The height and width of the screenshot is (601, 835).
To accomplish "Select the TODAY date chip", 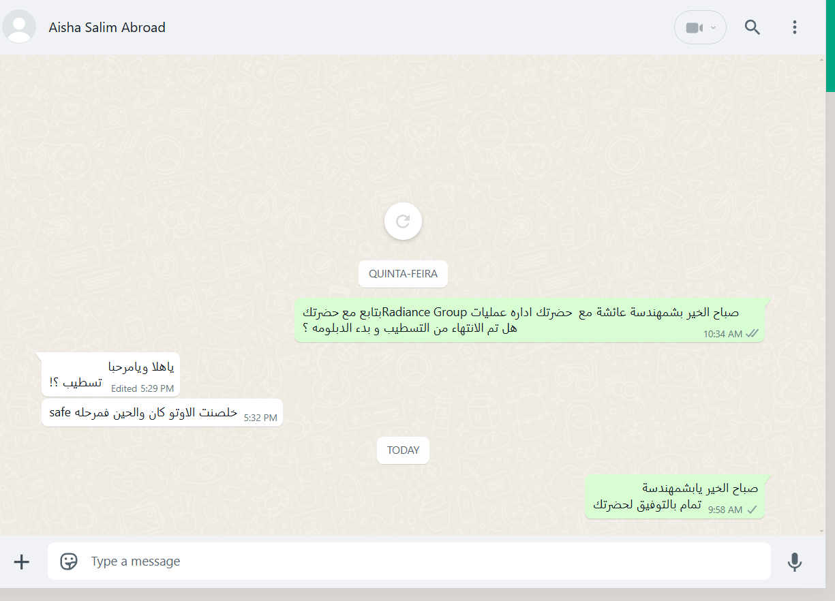I will (x=403, y=450).
